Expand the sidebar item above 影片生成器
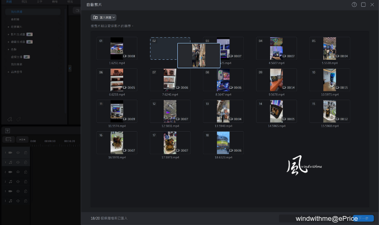379x225 pixels. 8,27
